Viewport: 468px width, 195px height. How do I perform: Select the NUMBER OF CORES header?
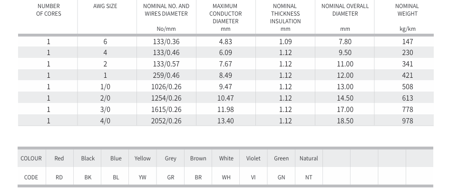coord(49,10)
